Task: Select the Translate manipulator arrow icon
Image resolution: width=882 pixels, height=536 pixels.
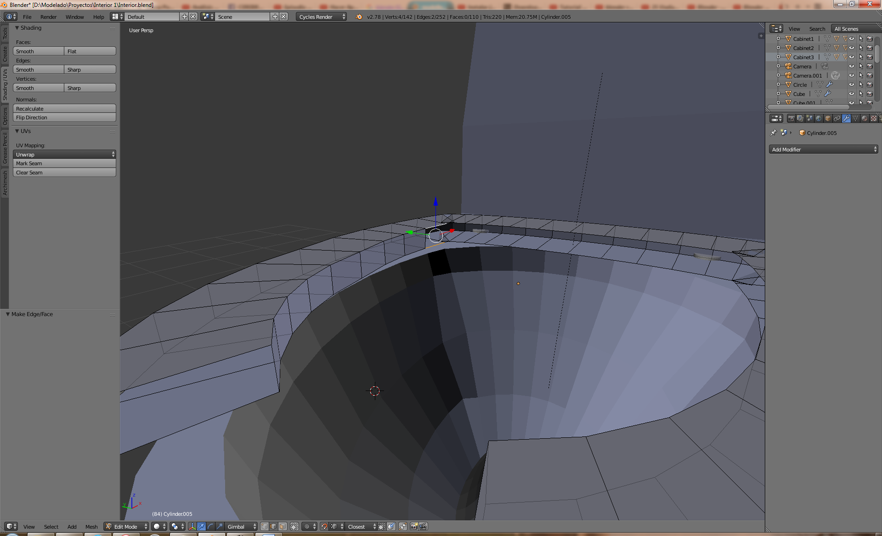Action: [201, 526]
